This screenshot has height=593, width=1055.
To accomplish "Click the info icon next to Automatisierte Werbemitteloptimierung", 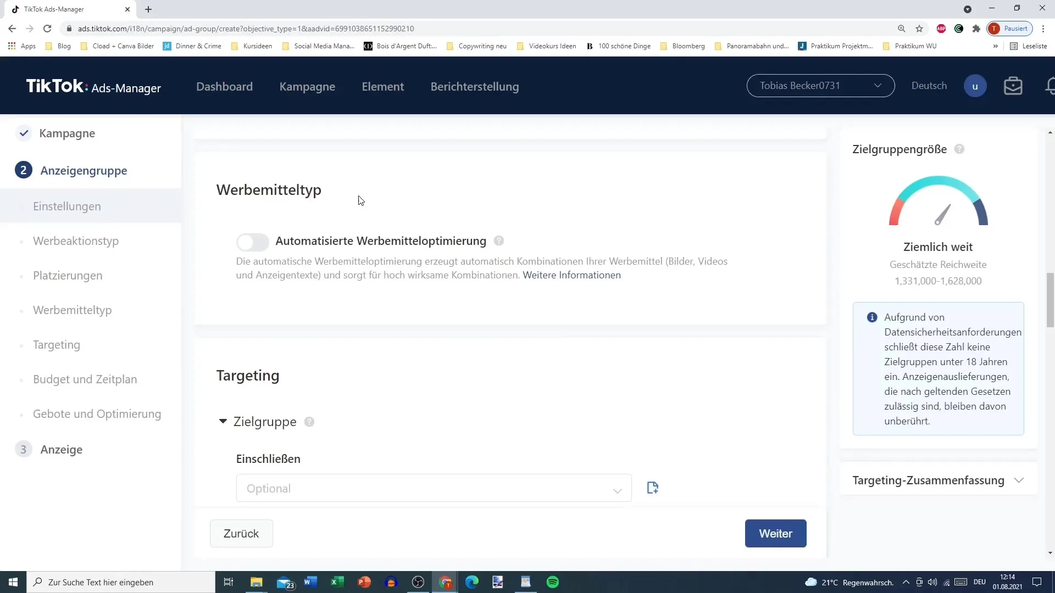I will [498, 240].
